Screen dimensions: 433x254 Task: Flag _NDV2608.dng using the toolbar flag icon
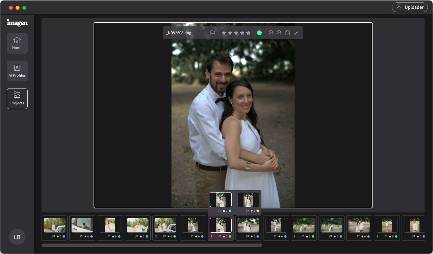(213, 33)
